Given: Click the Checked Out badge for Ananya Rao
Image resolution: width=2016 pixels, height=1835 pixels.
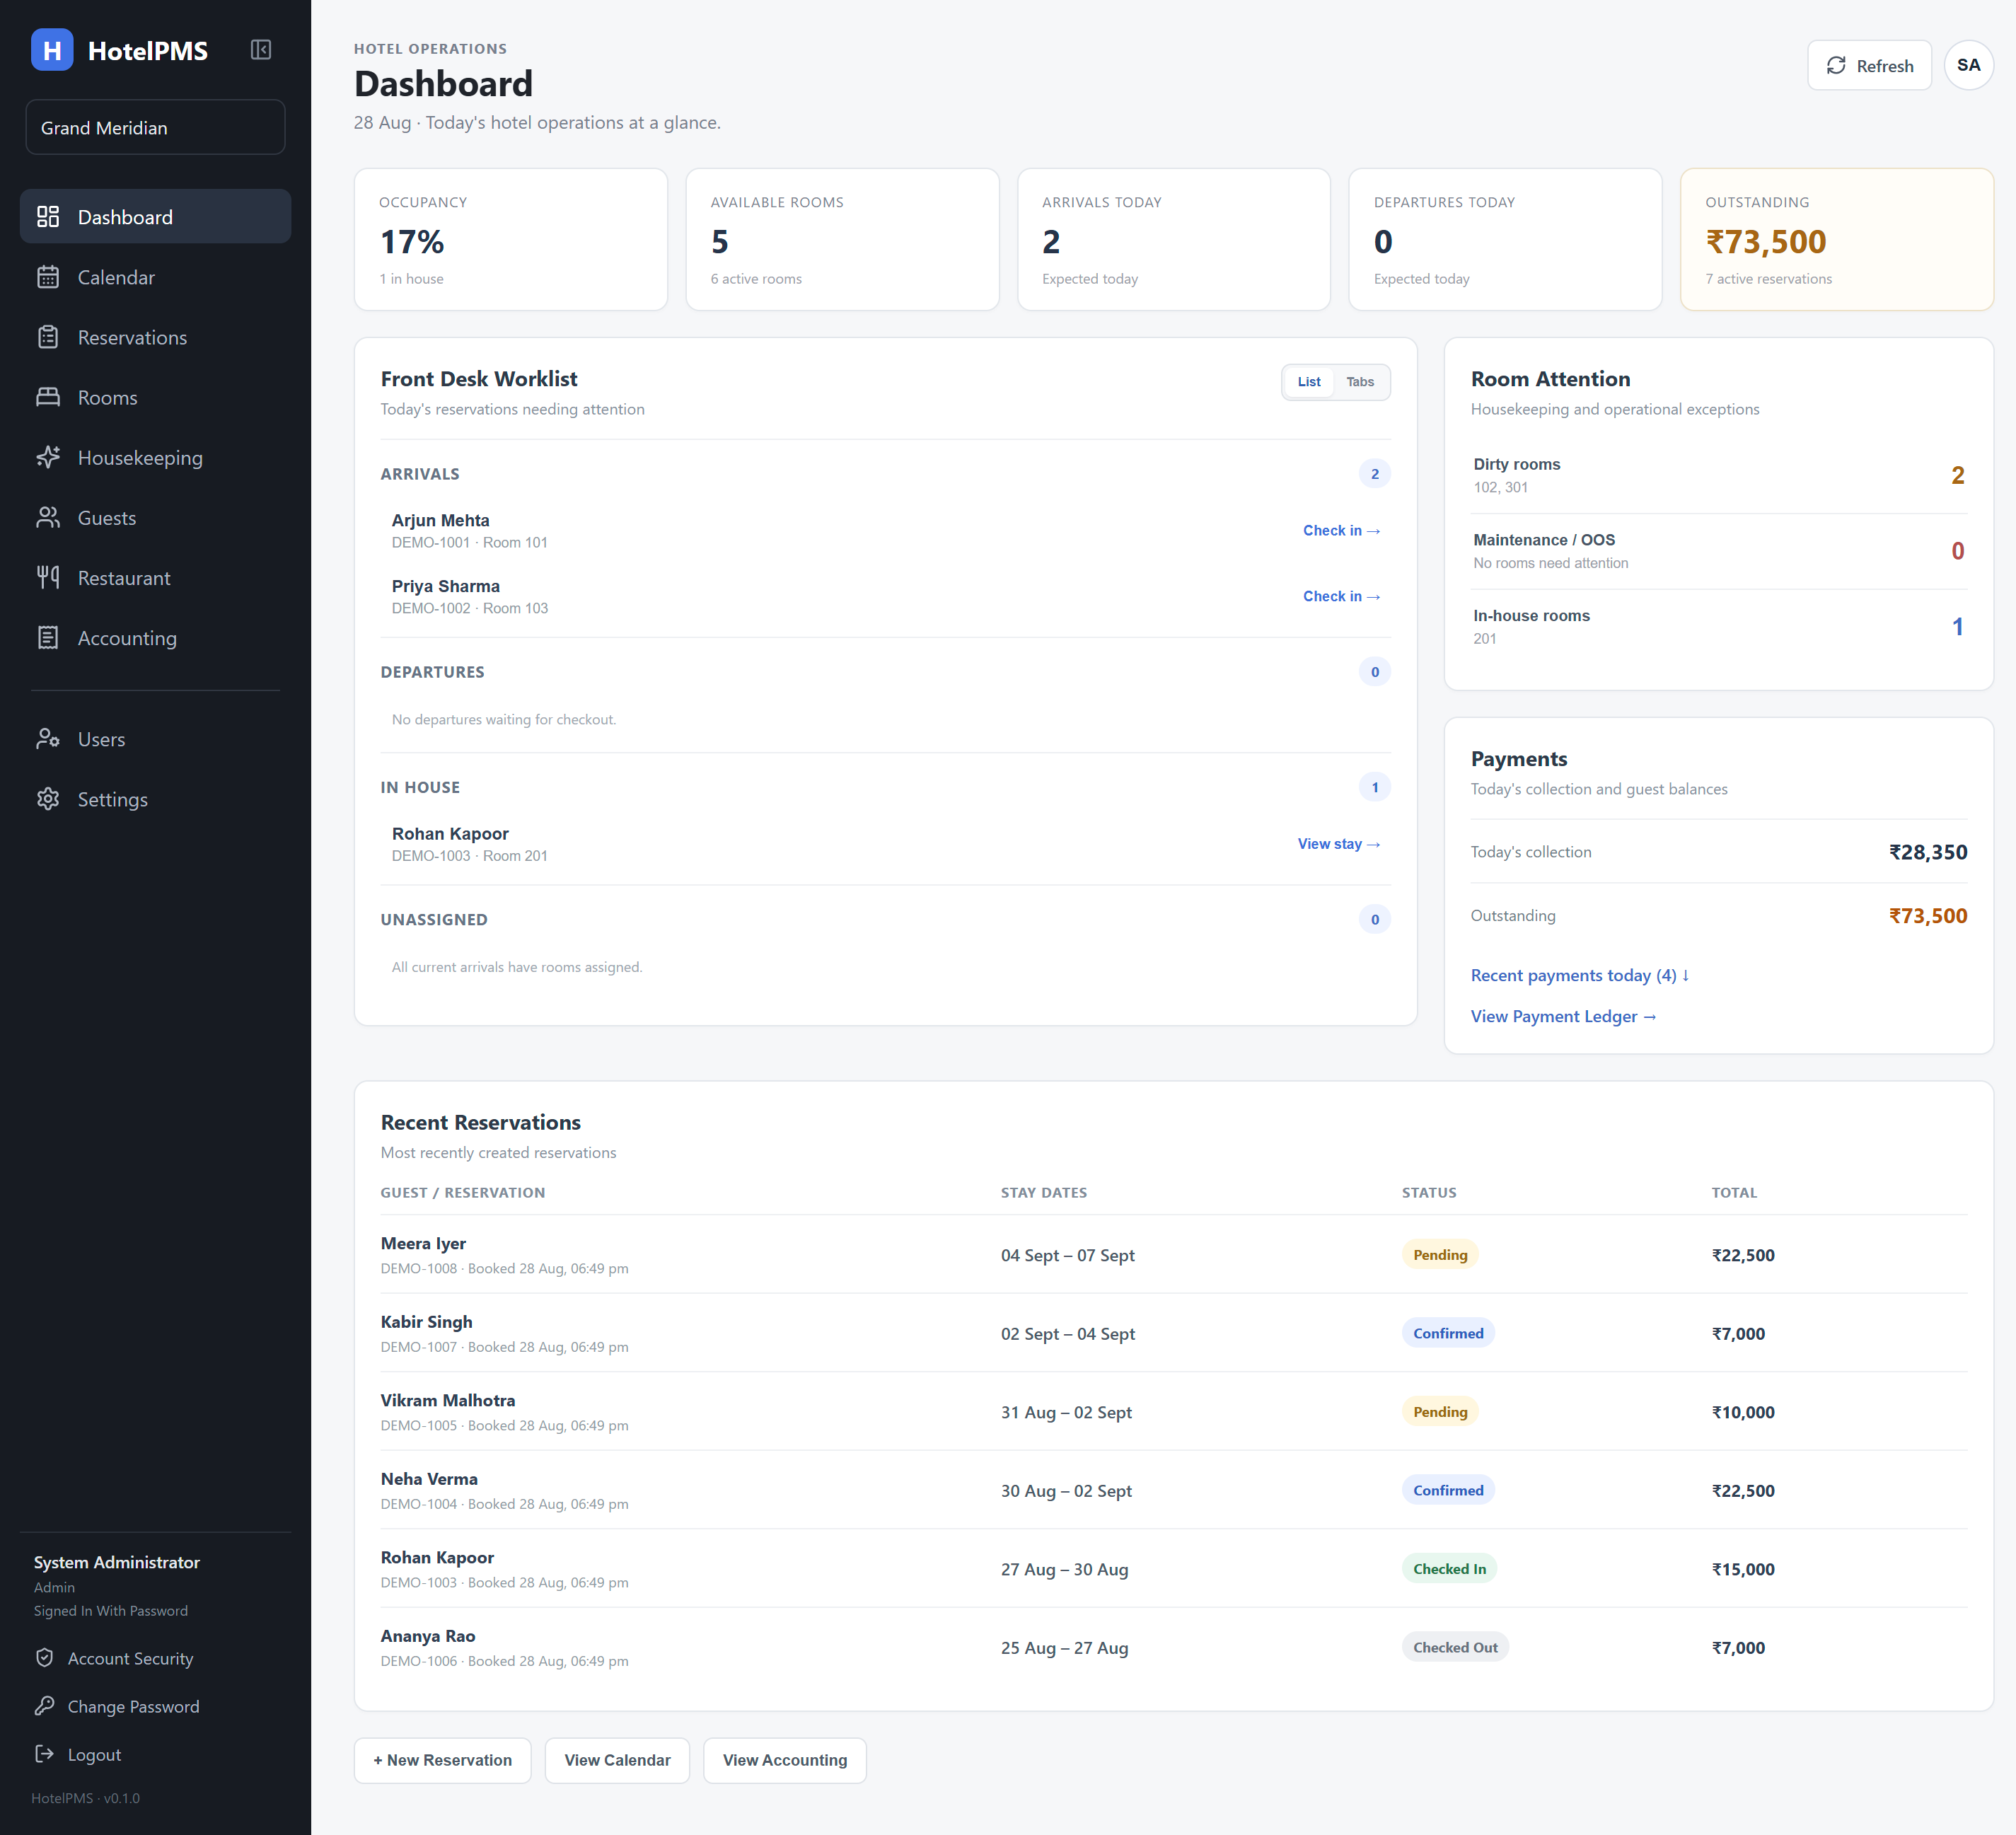Looking at the screenshot, I should 1454,1647.
